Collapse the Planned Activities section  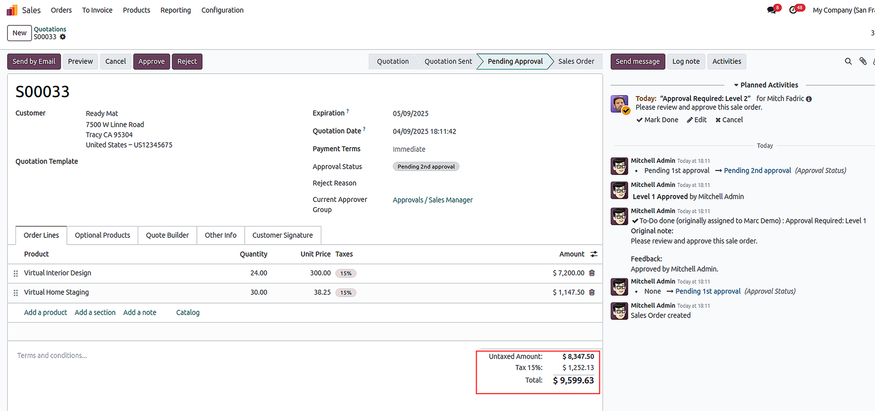coord(766,85)
